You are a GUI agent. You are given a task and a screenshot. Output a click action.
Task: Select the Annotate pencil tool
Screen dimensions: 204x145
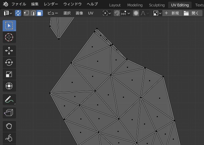[9, 100]
